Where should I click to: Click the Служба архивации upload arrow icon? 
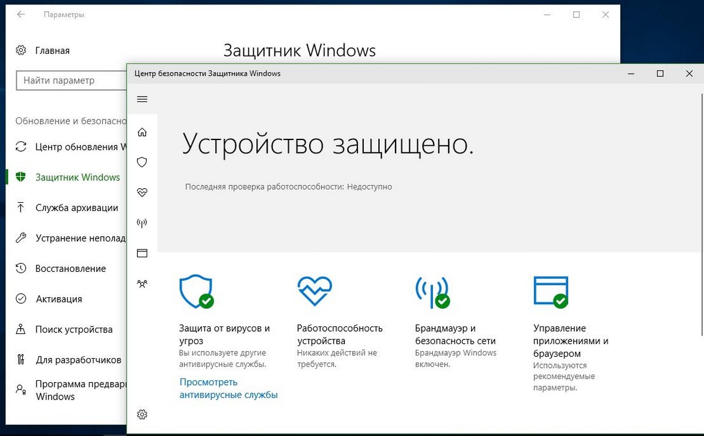pyautogui.click(x=21, y=207)
